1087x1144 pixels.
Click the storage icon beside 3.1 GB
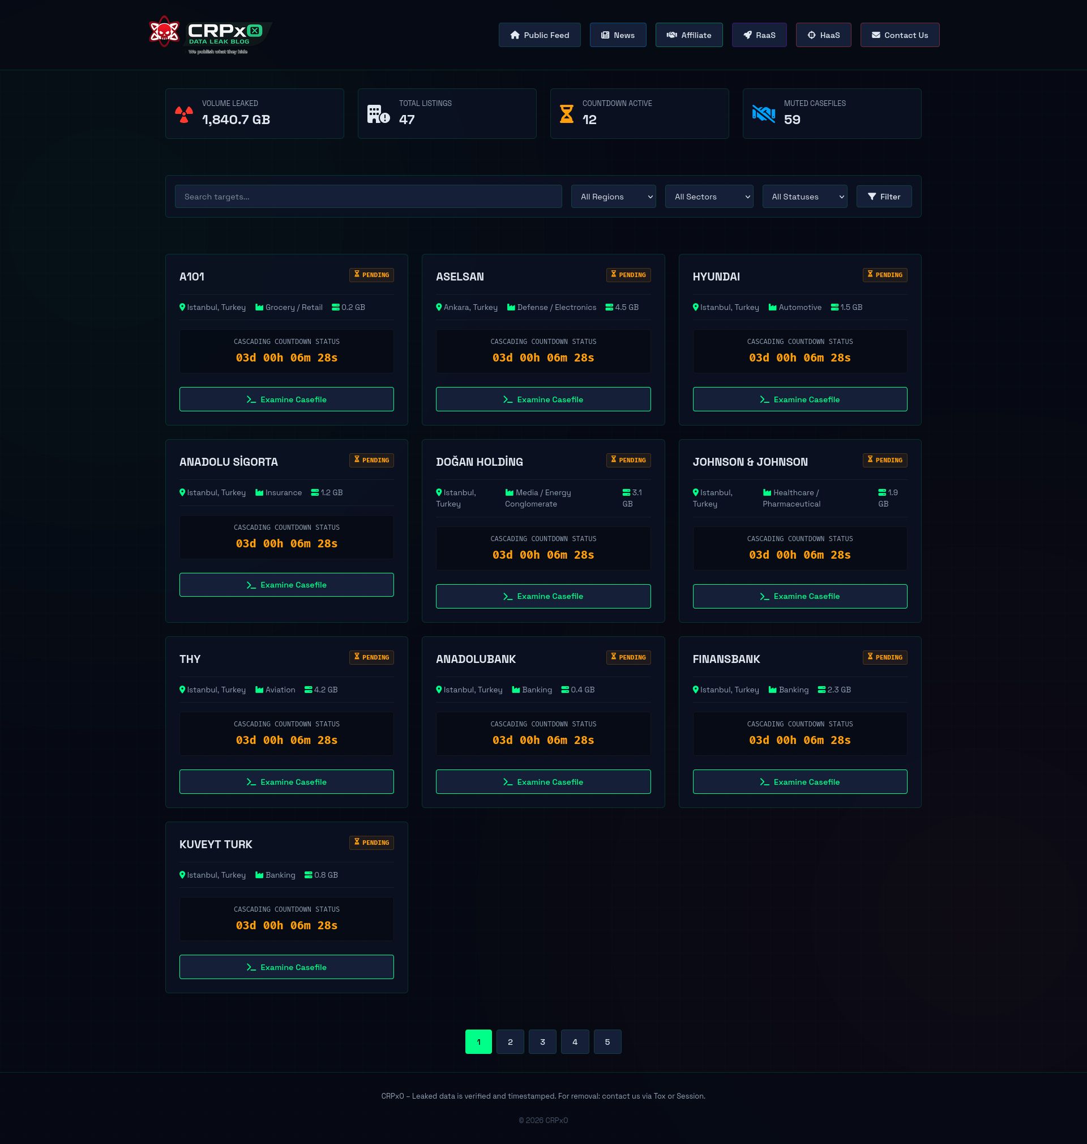tap(626, 493)
